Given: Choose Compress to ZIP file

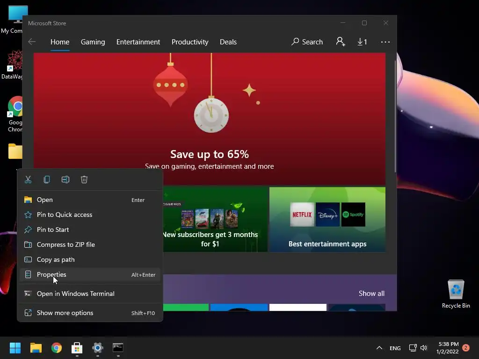Looking at the screenshot, I should click(90, 244).
